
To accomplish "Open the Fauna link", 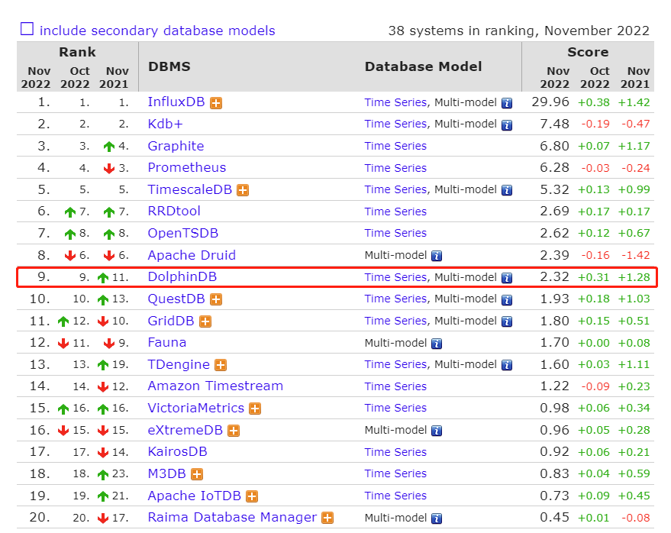I will (x=167, y=343).
